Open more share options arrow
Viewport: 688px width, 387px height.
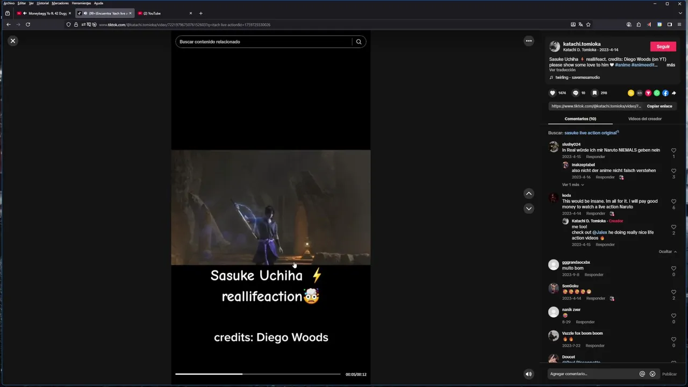coord(673,93)
